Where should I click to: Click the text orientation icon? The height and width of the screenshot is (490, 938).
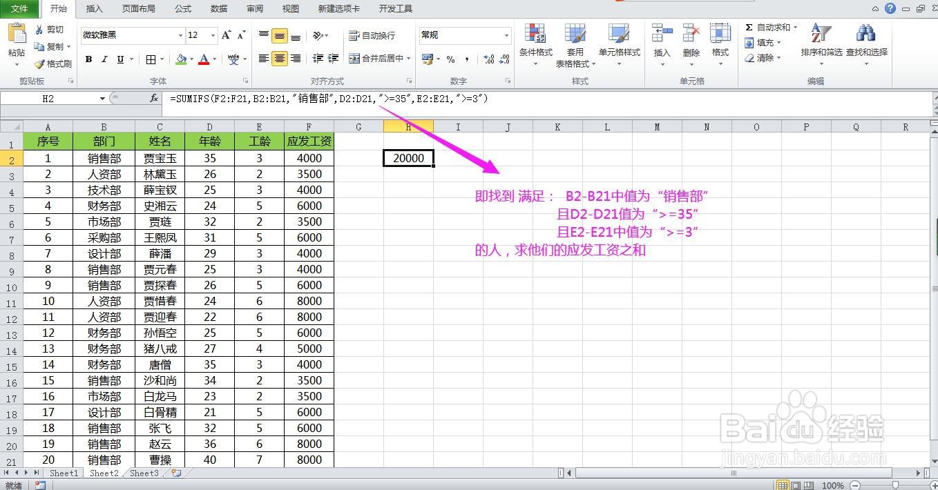(x=318, y=35)
